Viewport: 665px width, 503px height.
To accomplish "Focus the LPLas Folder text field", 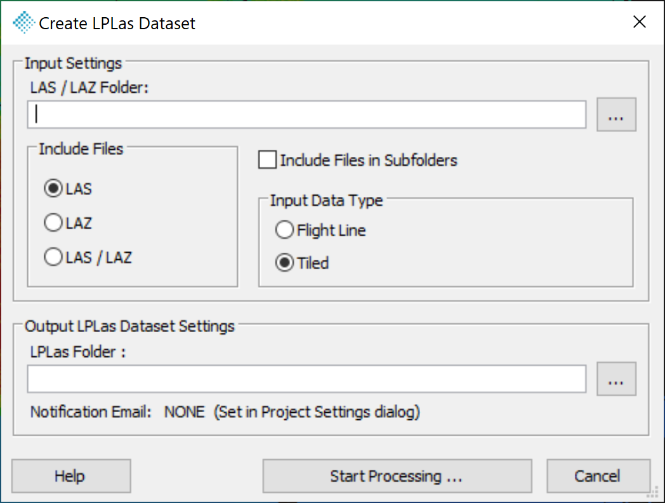I will pyautogui.click(x=306, y=379).
